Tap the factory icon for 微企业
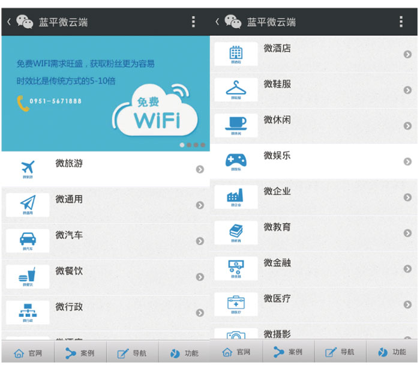 coord(236,197)
